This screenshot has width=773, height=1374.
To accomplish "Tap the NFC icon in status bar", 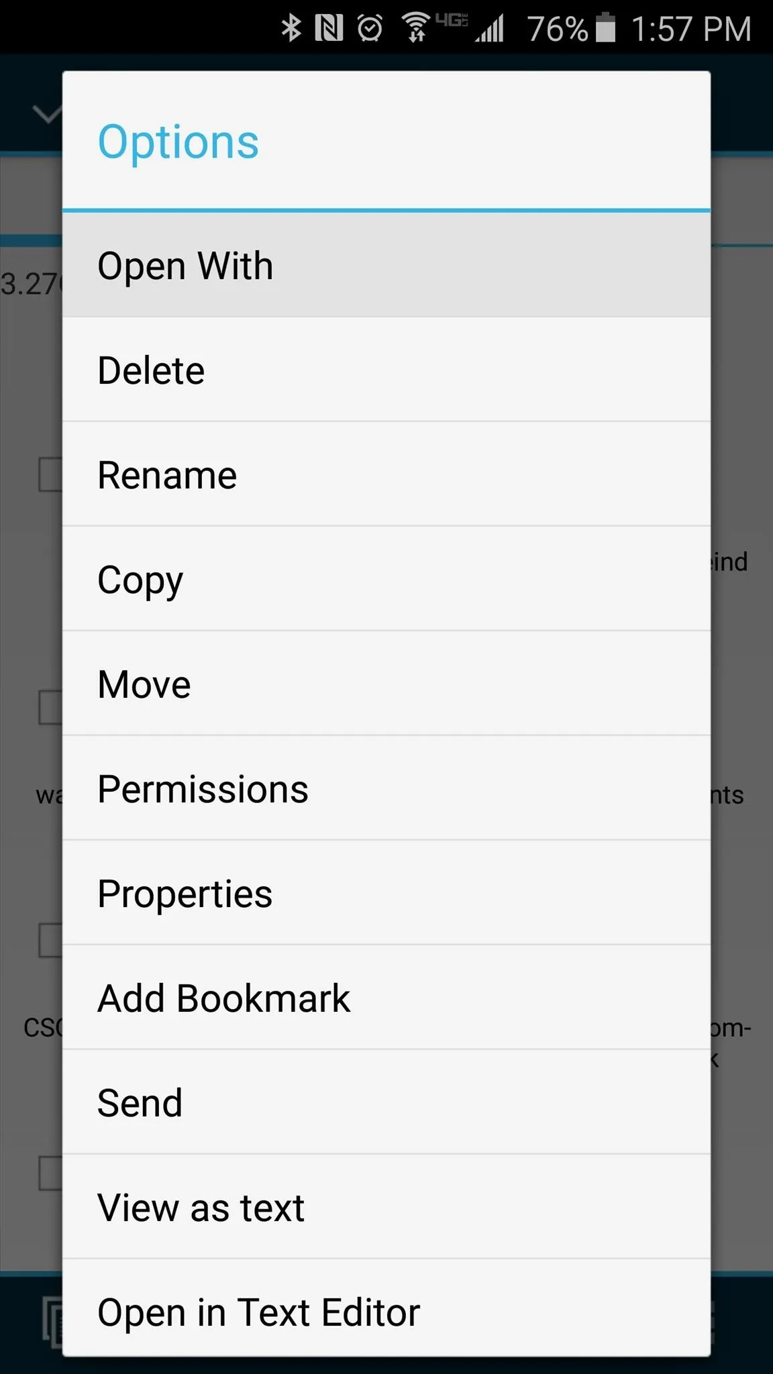I will 329,28.
